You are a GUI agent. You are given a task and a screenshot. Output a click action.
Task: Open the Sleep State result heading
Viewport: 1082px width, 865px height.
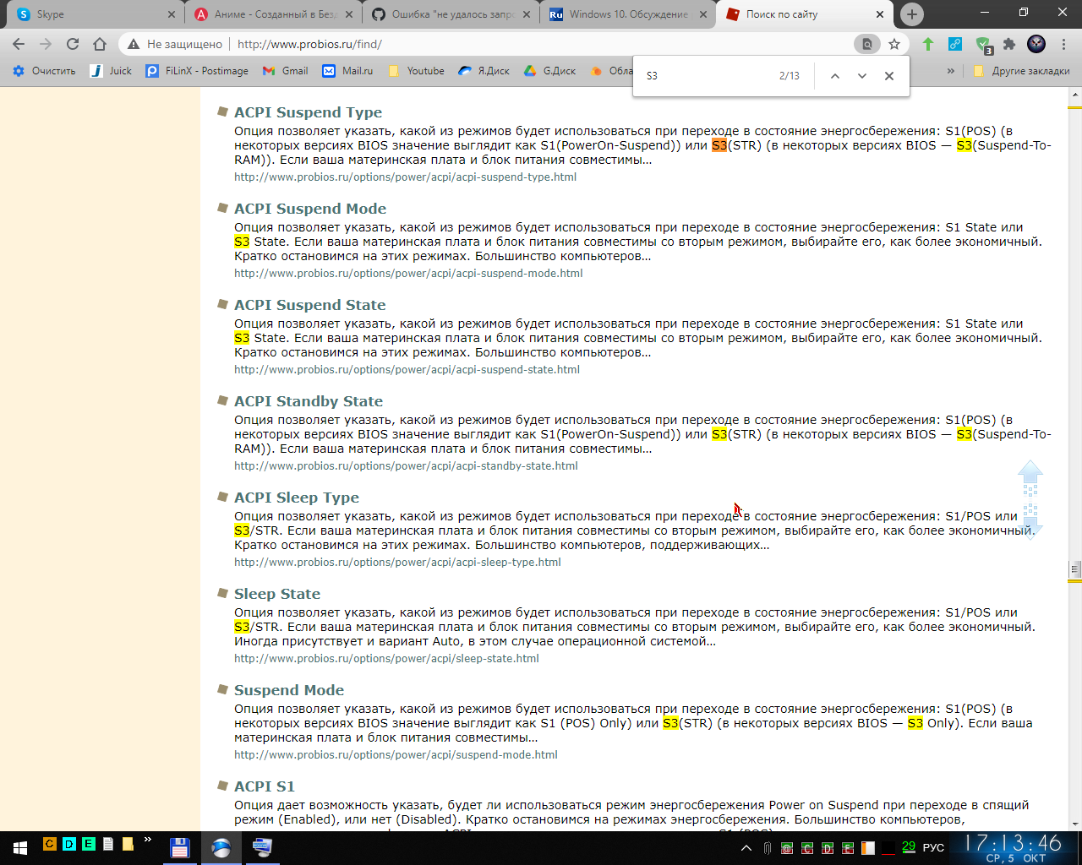277,594
